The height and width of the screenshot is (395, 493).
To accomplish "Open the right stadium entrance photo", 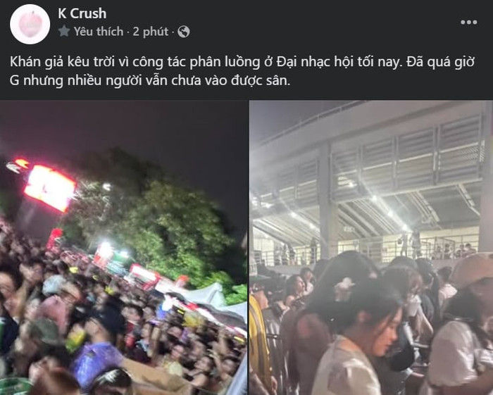I will coord(371,248).
